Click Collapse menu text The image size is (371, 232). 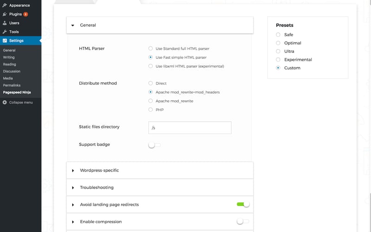tap(21, 102)
